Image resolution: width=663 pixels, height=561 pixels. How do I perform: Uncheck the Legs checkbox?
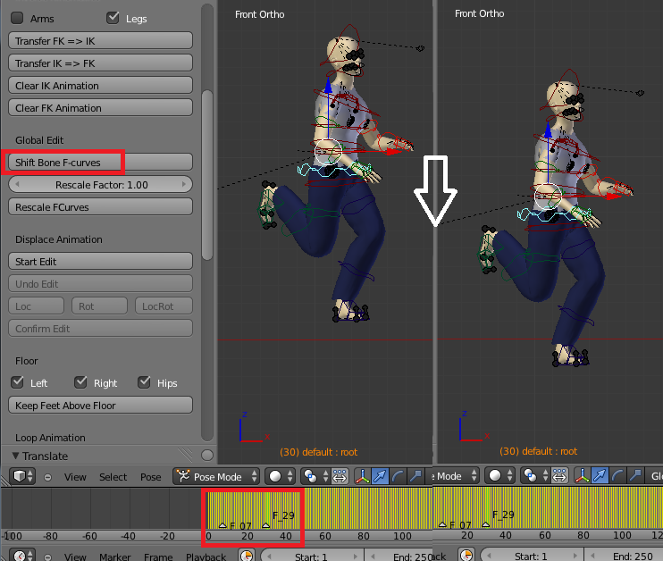[113, 18]
